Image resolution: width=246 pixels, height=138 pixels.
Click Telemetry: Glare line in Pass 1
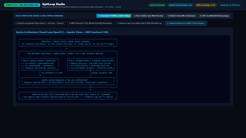click(x=39, y=68)
